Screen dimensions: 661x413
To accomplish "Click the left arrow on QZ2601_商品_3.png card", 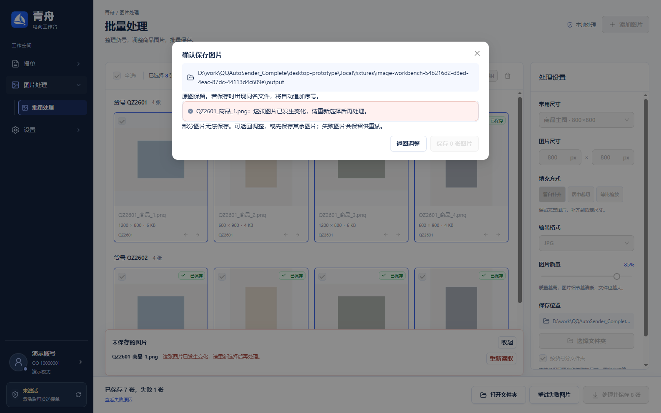I will [x=386, y=235].
